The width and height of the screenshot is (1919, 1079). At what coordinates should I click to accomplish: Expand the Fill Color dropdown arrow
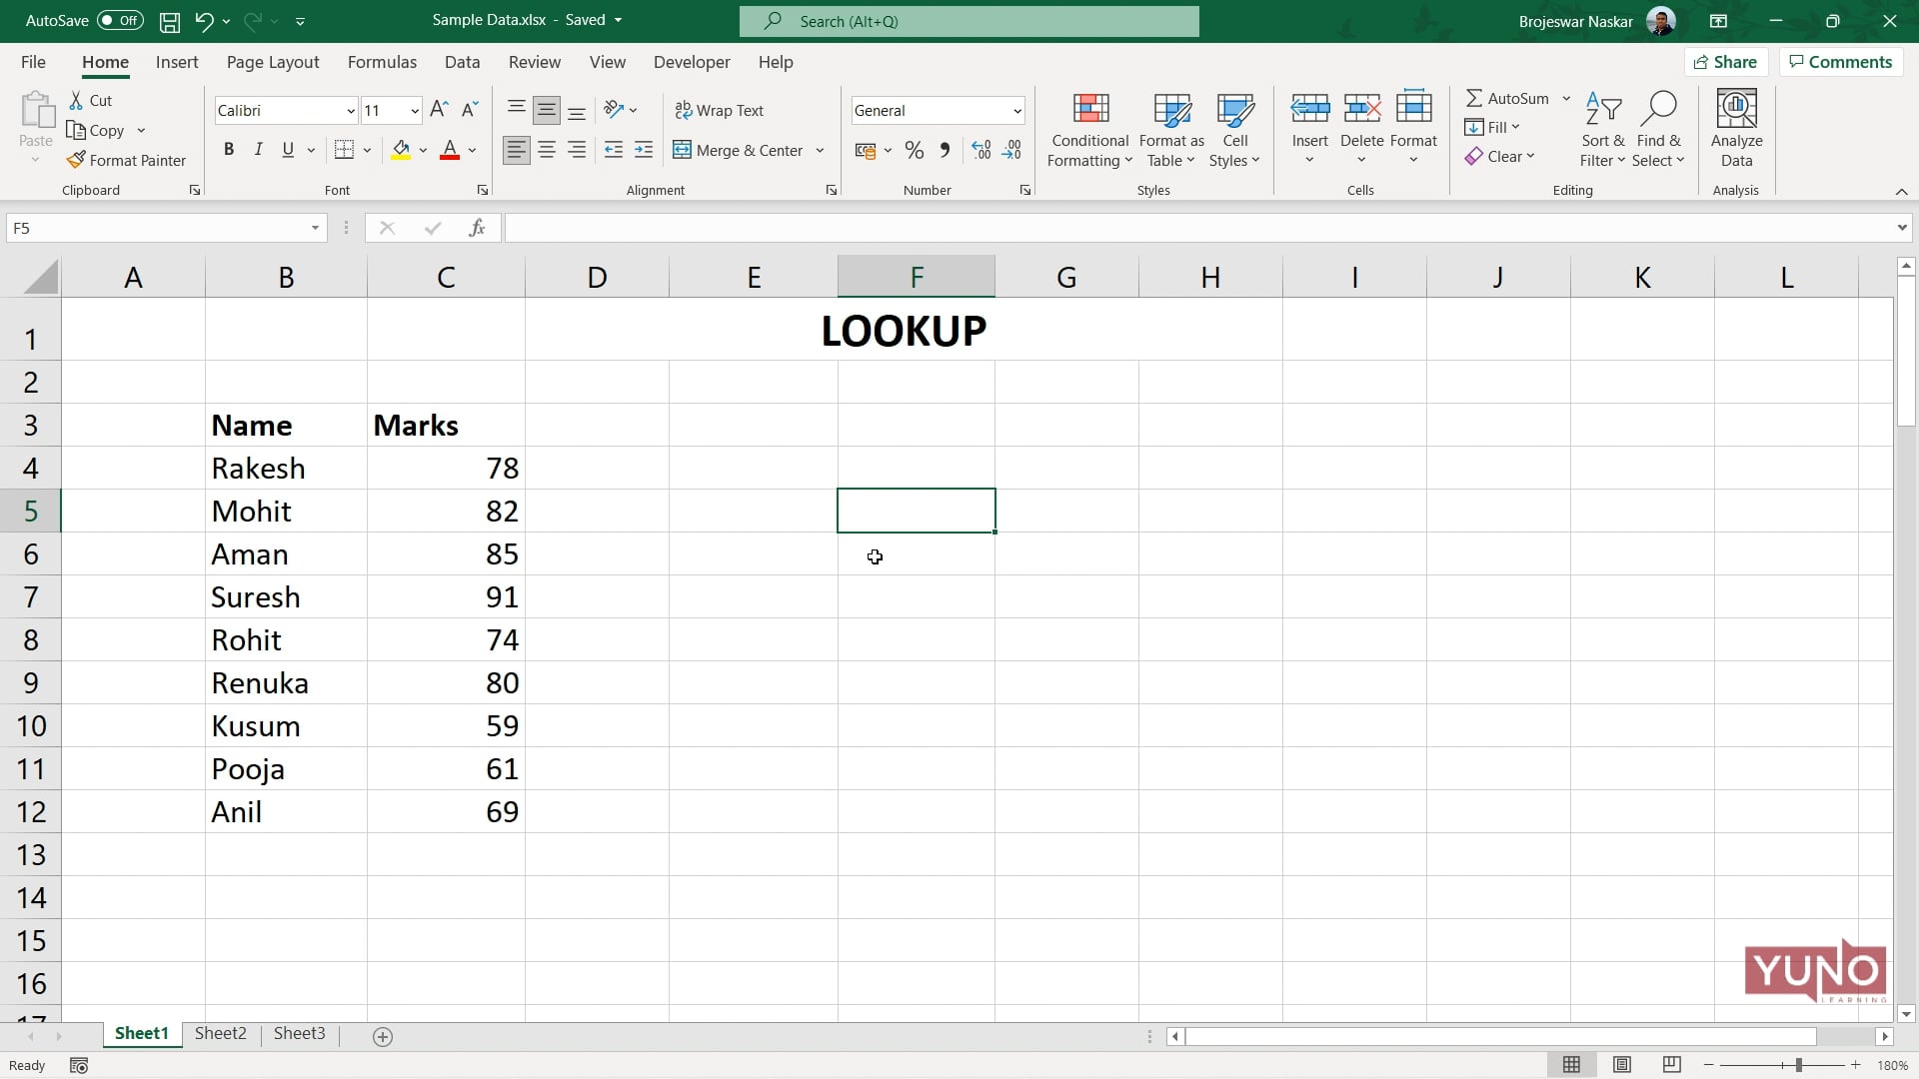click(423, 151)
